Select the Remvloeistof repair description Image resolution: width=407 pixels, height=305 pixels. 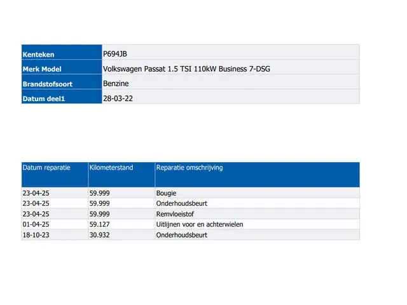point(174,214)
